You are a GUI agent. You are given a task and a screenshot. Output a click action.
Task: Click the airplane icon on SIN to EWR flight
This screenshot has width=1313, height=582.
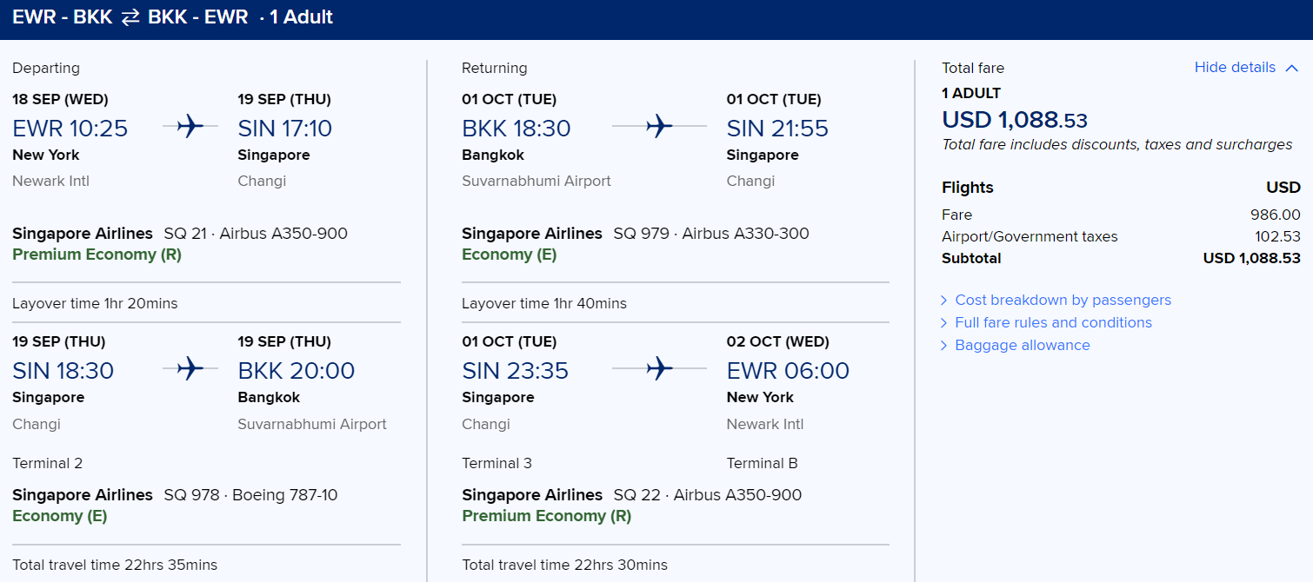(659, 370)
